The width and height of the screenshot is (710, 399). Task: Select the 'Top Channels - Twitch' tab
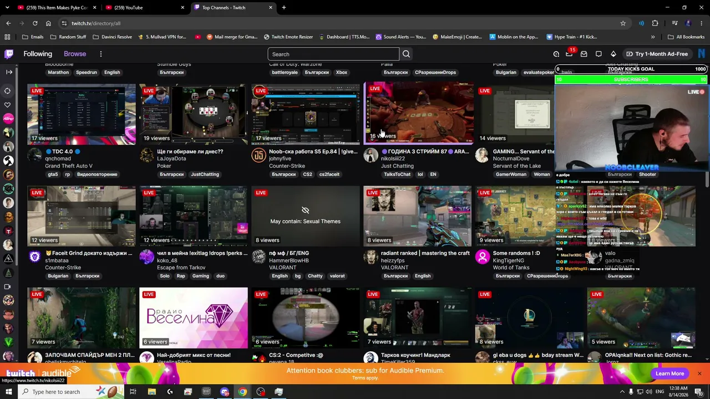click(x=233, y=8)
